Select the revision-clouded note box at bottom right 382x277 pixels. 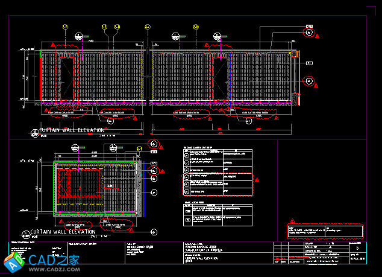[x=326, y=231]
